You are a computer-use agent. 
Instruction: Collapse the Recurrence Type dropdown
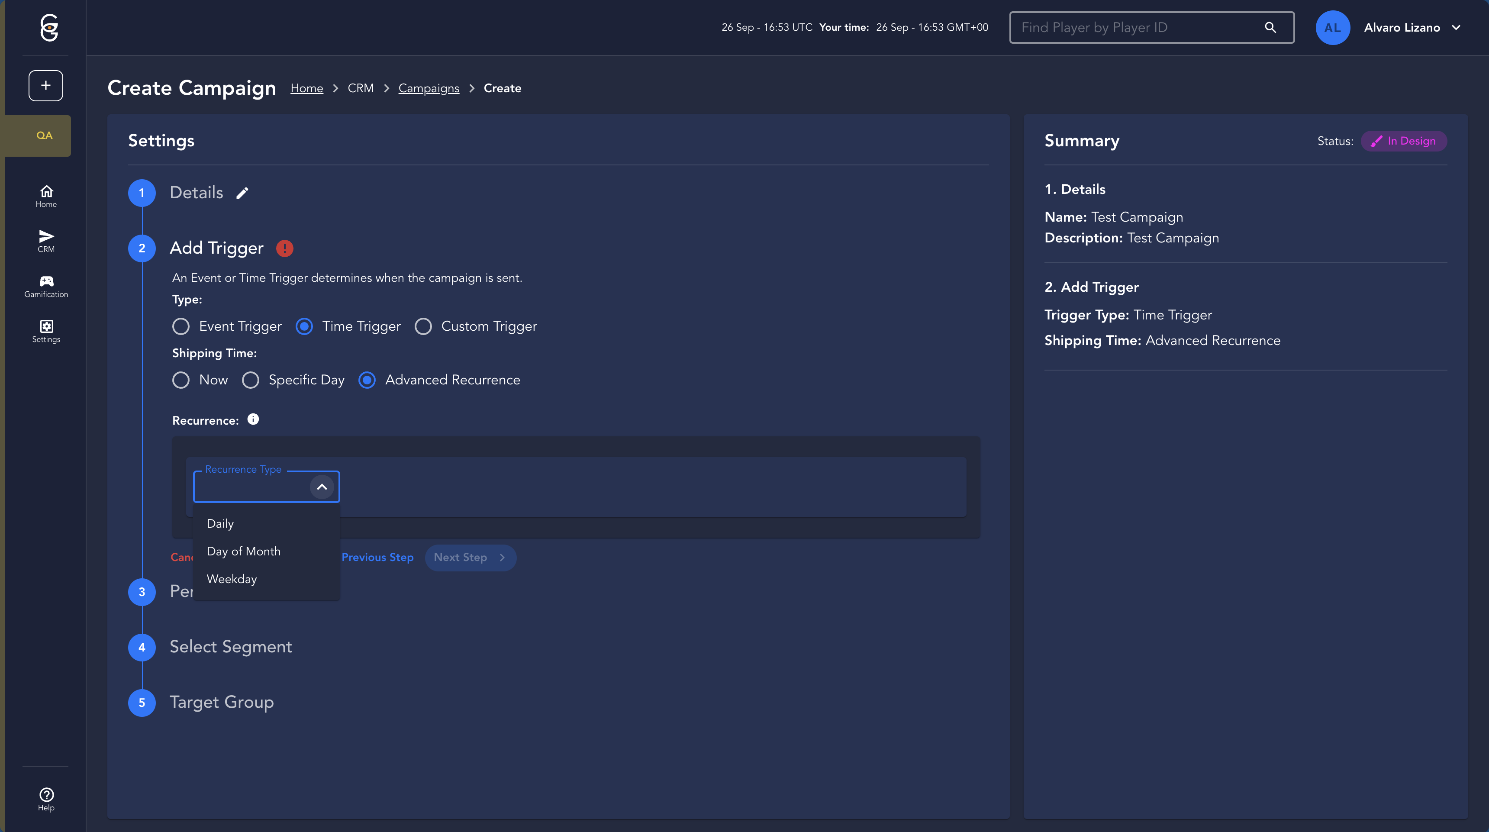click(x=322, y=487)
